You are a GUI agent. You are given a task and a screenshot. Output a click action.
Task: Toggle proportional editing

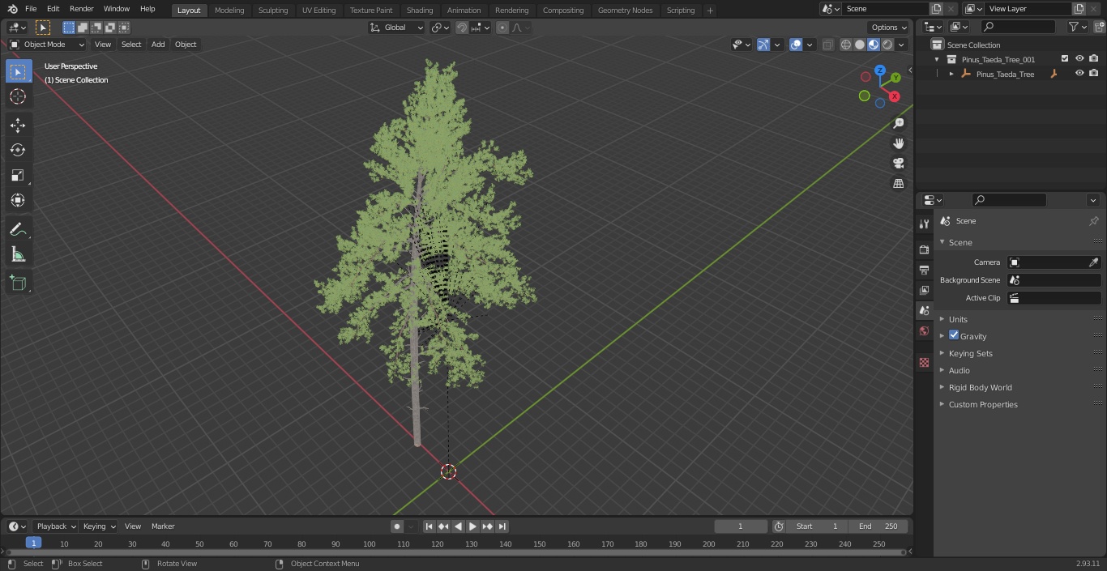tap(502, 28)
